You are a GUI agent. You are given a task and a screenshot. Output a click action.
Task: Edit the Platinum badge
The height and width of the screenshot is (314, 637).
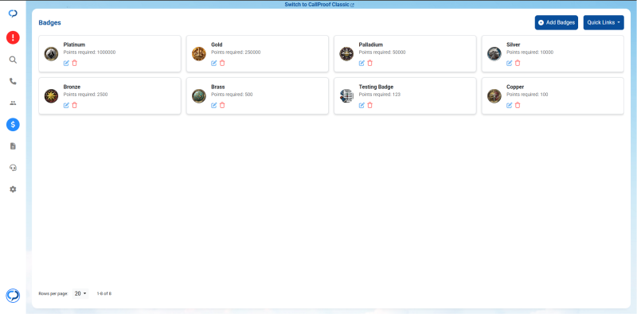(x=66, y=63)
